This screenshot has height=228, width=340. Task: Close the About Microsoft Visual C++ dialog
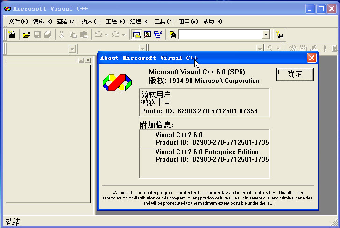tap(312, 58)
